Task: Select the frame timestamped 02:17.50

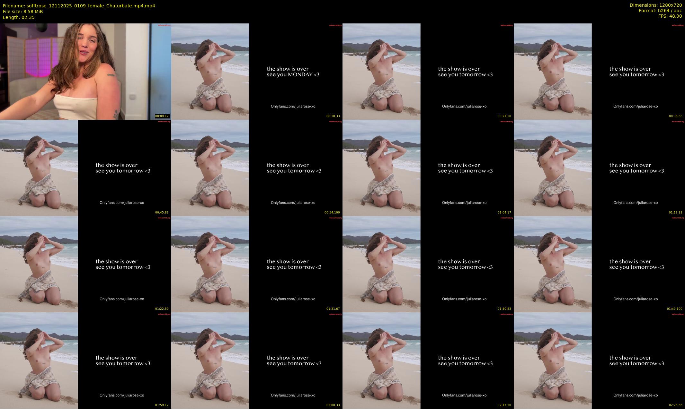Action: click(428, 360)
